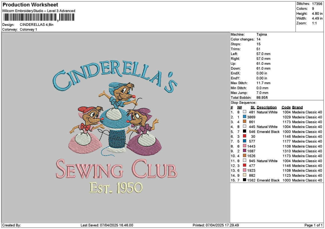
Task: Click the 'Up:' 61.0 mm value
Action: 263,64
